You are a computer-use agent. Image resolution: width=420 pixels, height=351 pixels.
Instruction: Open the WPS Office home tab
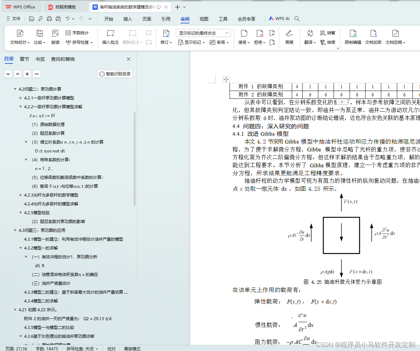21,7
